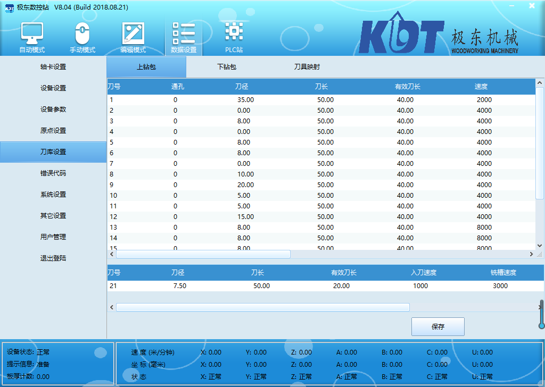Click 退出登陆 to log out
Viewport: 545px width, 387px height.
click(53, 258)
